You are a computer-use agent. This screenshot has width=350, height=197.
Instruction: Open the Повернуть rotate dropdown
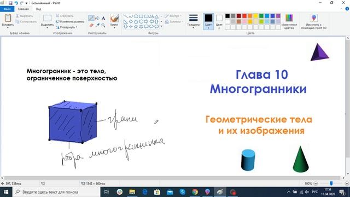pyautogui.click(x=67, y=27)
